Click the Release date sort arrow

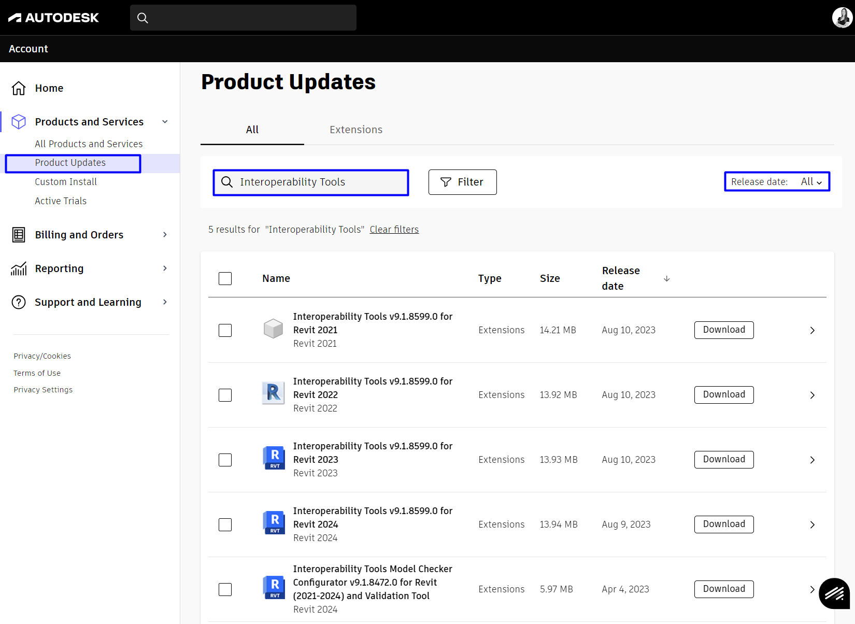click(667, 279)
